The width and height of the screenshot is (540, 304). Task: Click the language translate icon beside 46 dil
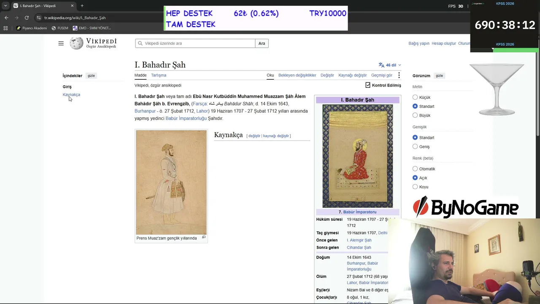(x=381, y=65)
